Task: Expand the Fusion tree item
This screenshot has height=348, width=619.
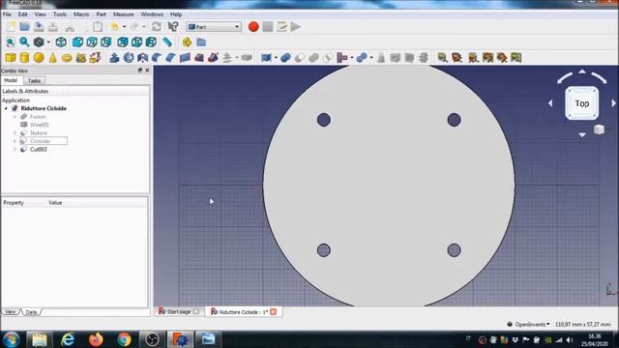Action: pyautogui.click(x=15, y=116)
